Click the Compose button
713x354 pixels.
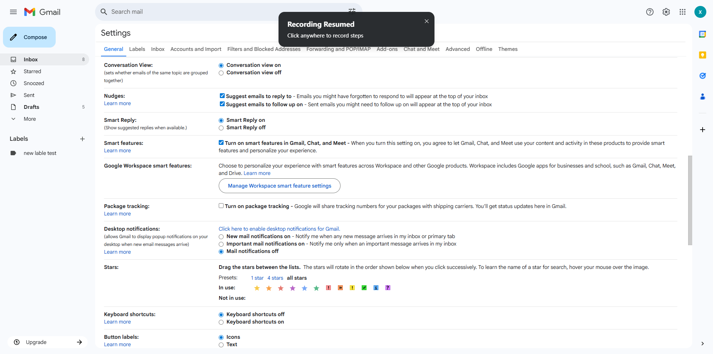click(29, 37)
